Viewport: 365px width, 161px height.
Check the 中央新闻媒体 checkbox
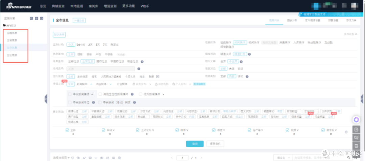tap(70, 94)
